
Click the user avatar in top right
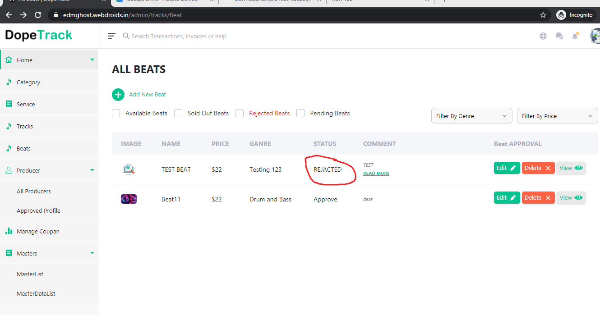(x=595, y=36)
